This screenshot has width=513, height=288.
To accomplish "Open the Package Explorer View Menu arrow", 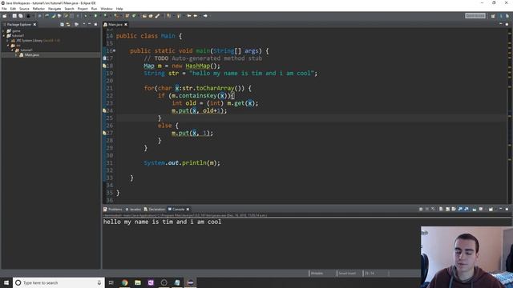I will (x=84, y=24).
